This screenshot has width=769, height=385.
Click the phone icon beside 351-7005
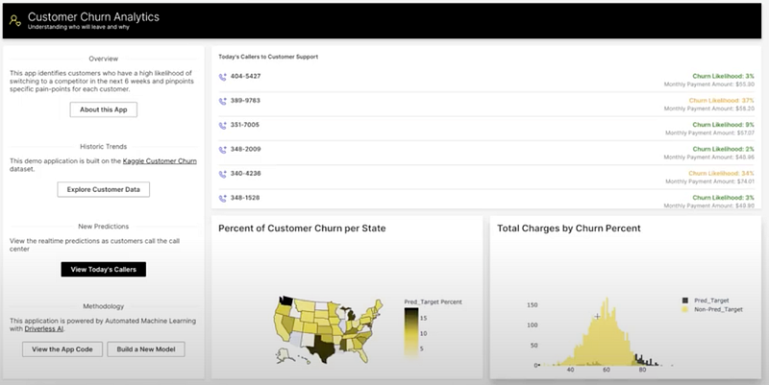pos(223,124)
